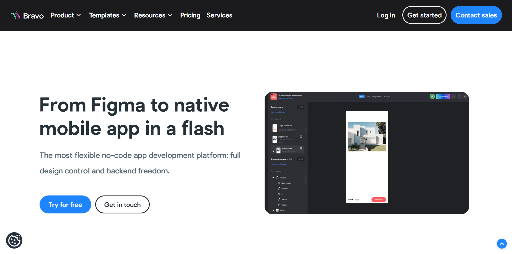
Task: Click the Bravo logo in header
Action: click(27, 15)
